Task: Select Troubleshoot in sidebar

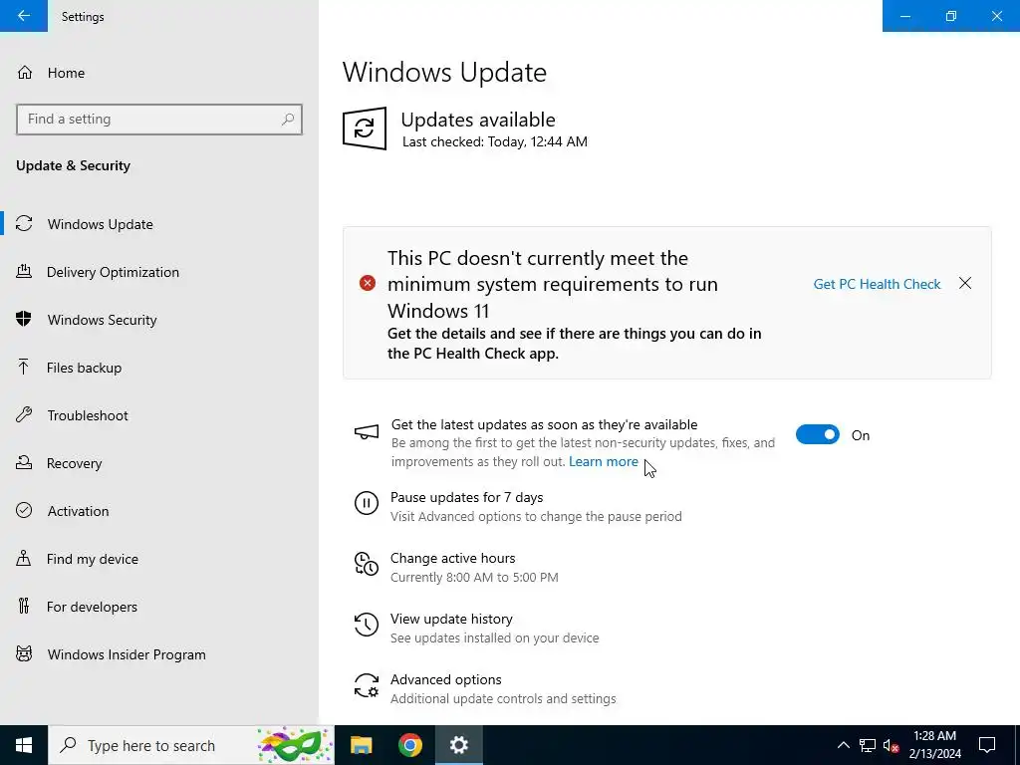Action: [159, 415]
